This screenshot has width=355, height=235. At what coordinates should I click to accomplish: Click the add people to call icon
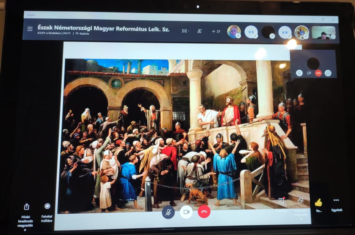coord(199,31)
